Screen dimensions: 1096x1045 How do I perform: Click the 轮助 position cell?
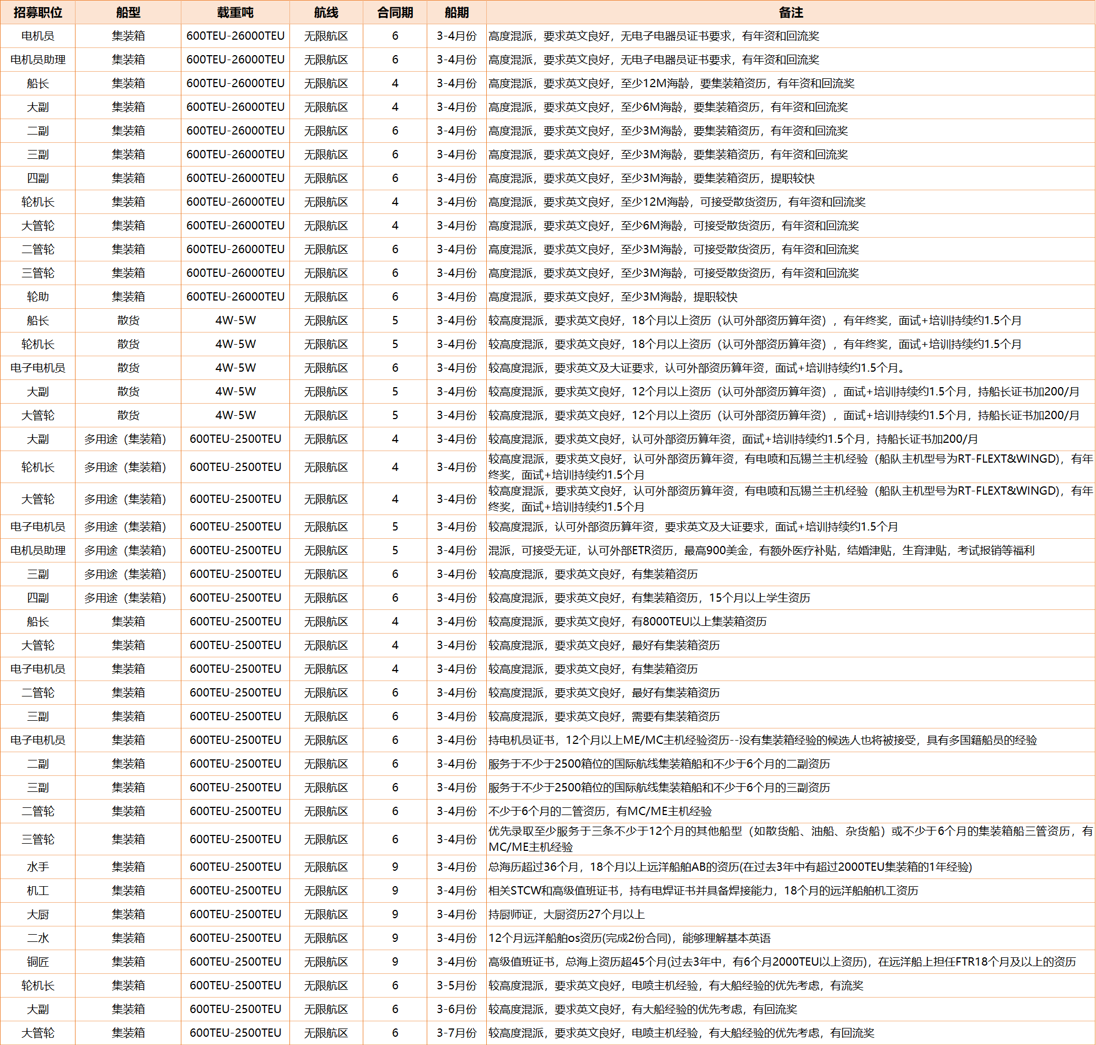37,297
